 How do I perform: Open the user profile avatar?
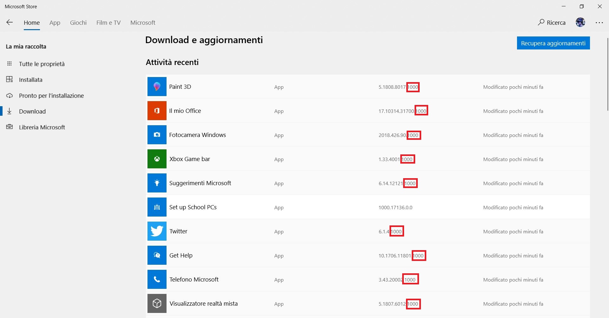(x=580, y=22)
